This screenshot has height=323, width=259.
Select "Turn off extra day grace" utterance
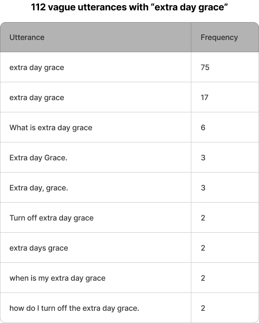click(51, 218)
